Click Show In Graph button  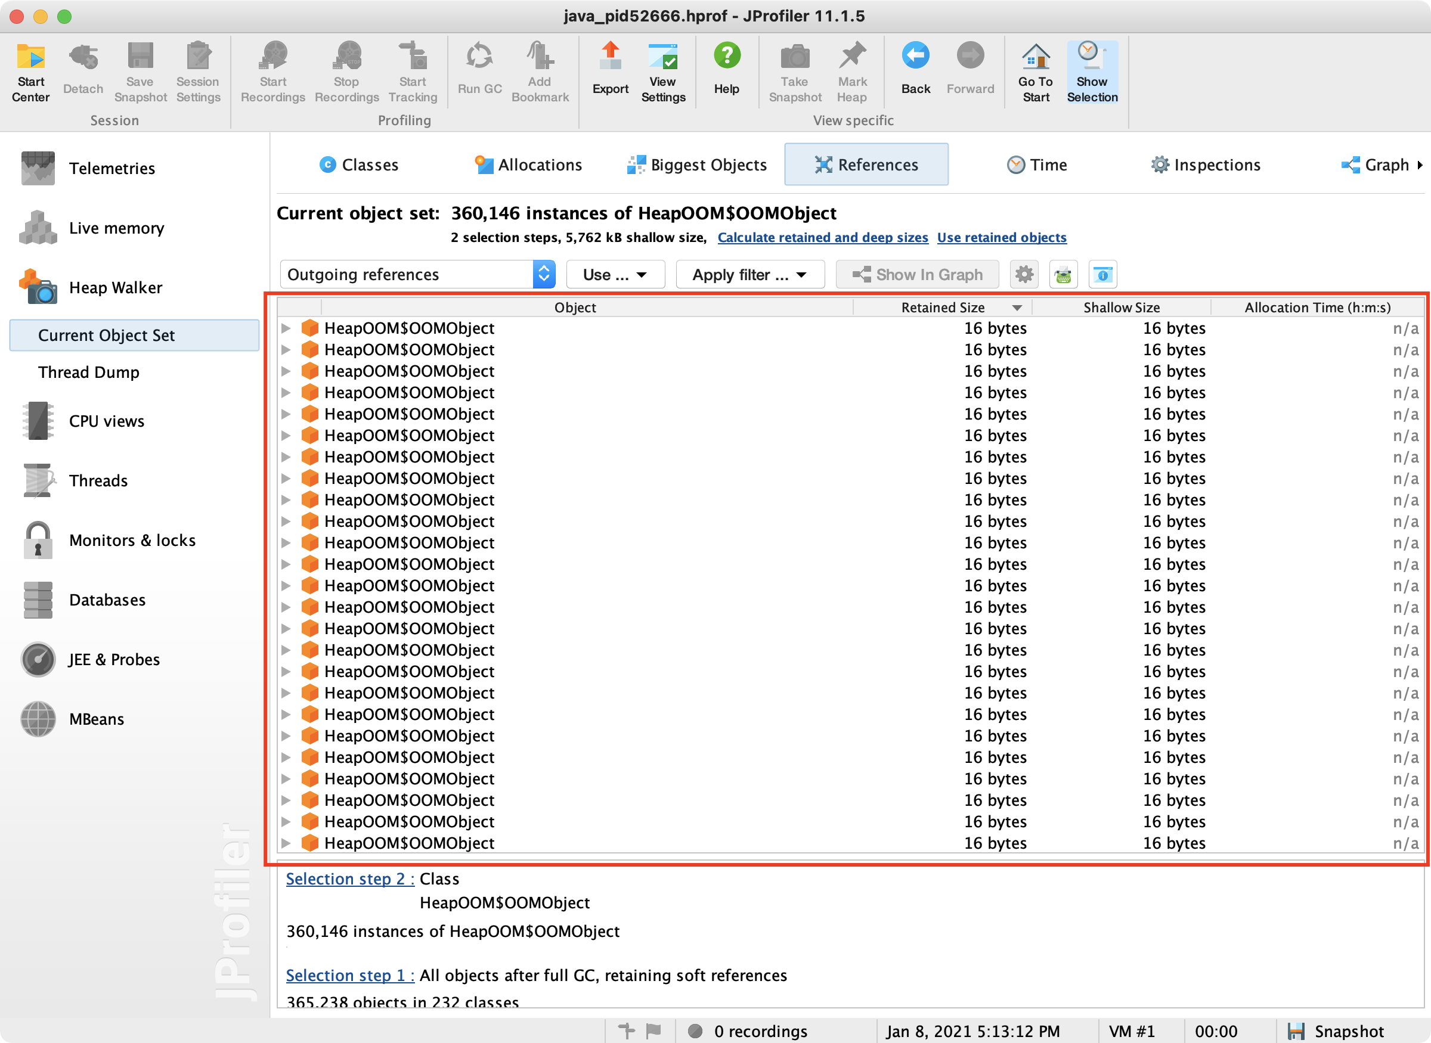(x=918, y=275)
